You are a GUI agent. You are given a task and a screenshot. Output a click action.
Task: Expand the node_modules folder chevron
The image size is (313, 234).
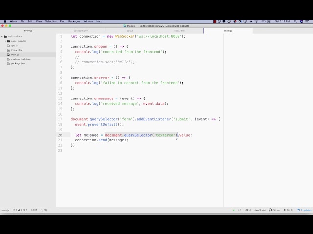pos(5,41)
